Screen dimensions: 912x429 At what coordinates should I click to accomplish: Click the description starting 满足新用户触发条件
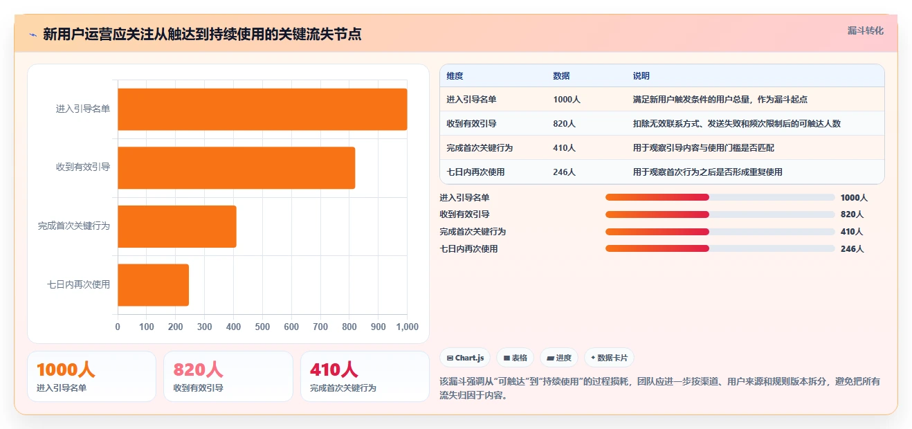tap(720, 100)
